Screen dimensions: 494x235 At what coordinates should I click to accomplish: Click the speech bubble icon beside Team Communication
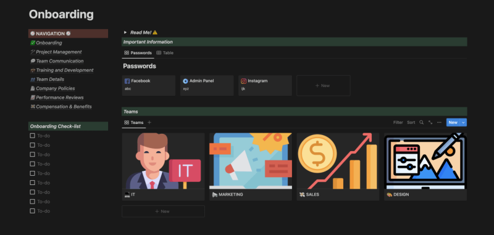pos(33,61)
